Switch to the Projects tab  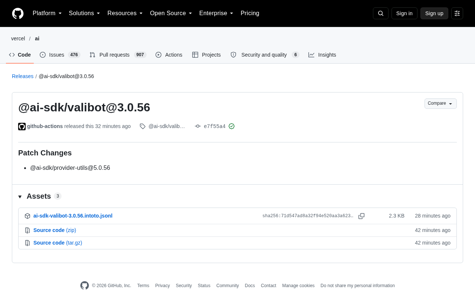pos(206,55)
